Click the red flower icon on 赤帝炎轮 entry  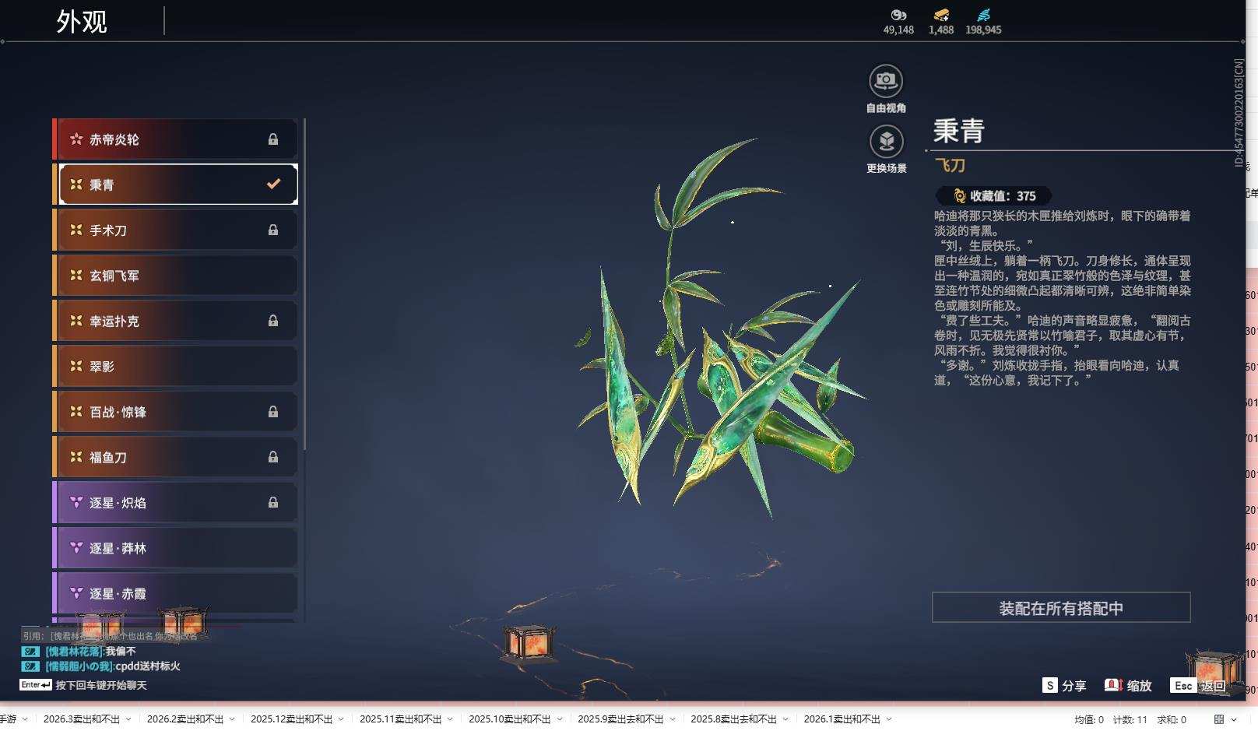(x=75, y=139)
